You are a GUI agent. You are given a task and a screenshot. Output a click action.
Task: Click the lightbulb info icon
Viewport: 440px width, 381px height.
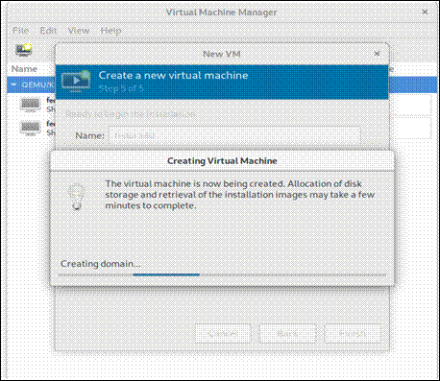77,197
